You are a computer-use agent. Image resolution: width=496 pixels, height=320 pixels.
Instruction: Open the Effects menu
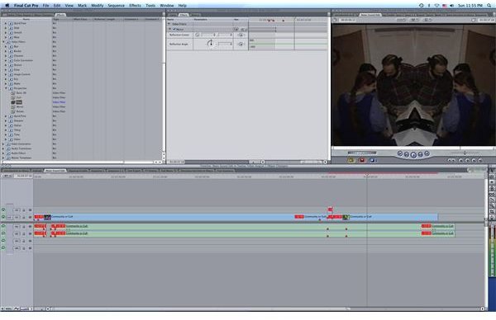pos(135,6)
